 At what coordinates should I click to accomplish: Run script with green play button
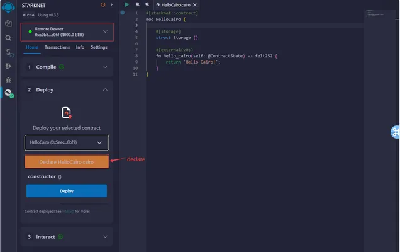tap(126, 4)
